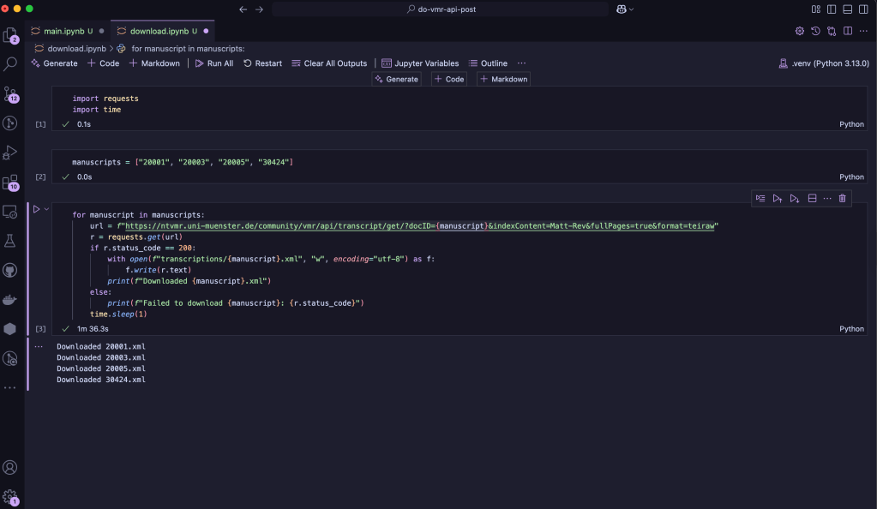
Task: Delete the current cell with trash icon
Action: (842, 198)
